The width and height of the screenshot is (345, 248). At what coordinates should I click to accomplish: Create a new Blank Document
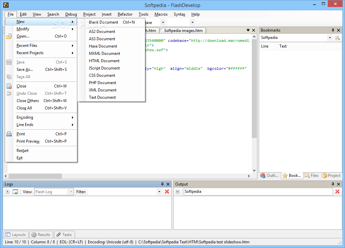point(112,22)
